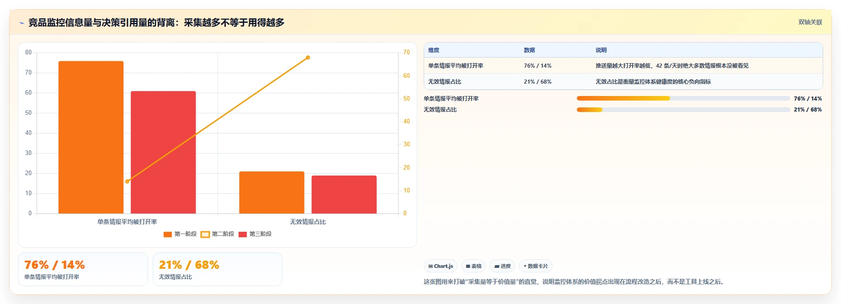Toggle 第三阶段 legend swatch
The image size is (841, 304).
pos(243,234)
